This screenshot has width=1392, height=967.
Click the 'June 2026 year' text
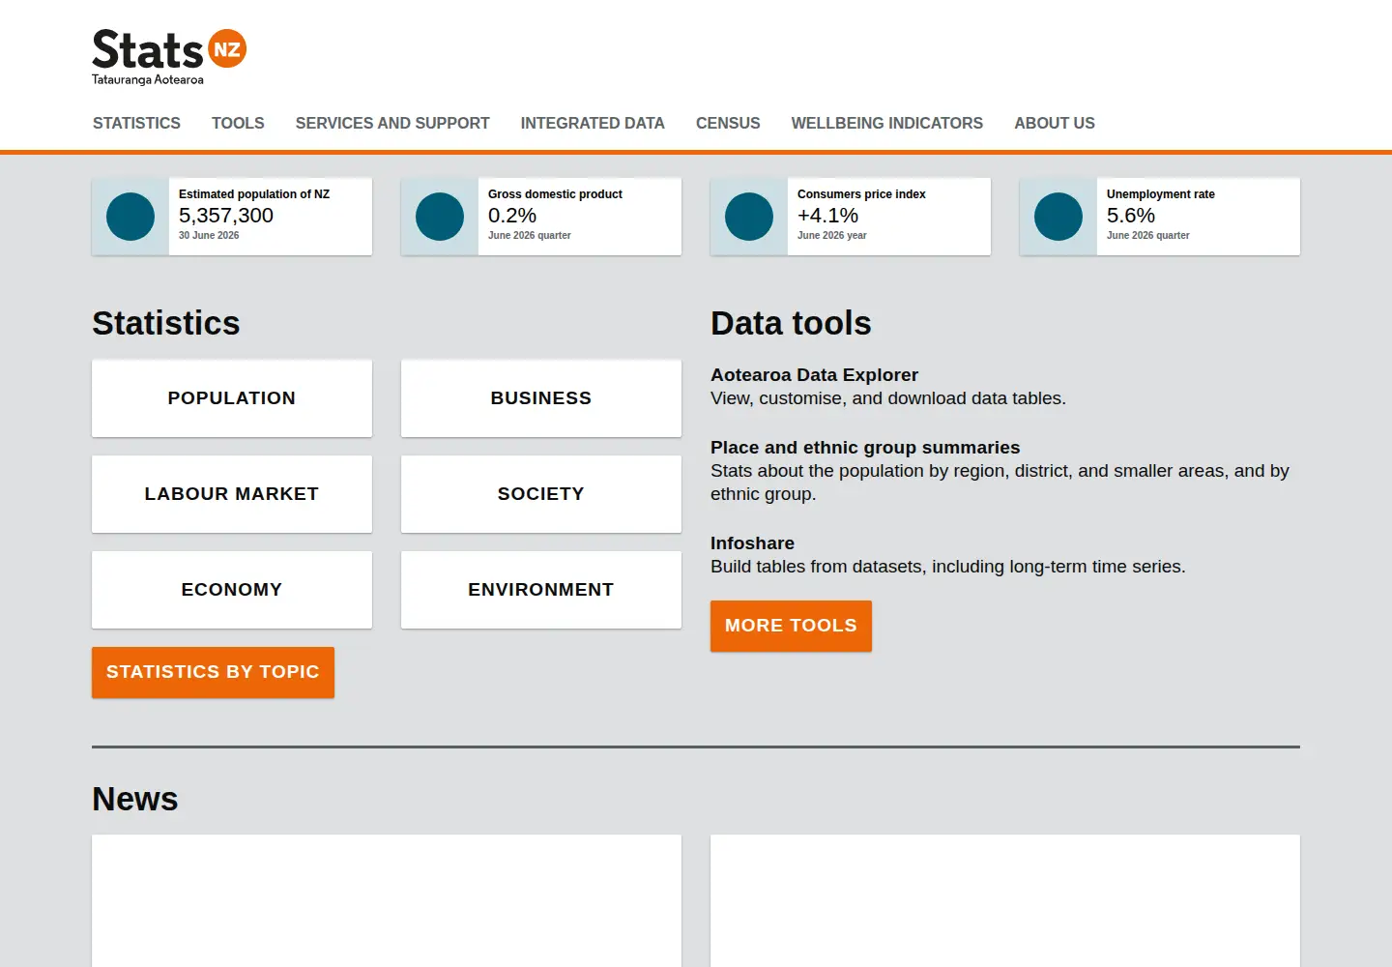coord(831,235)
